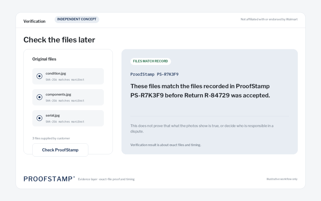Click the Check the files later heading
Image resolution: width=321 pixels, height=201 pixels.
[x=59, y=40]
